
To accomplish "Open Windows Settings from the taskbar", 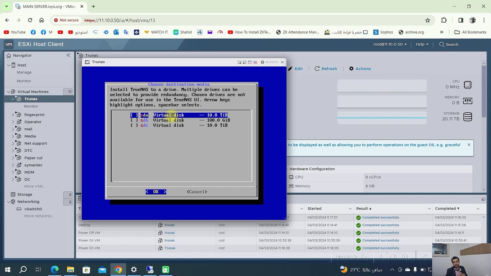I will click(133, 269).
